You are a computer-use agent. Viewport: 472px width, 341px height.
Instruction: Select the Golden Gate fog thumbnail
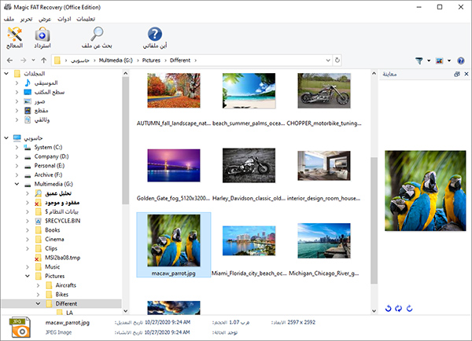pyautogui.click(x=174, y=165)
